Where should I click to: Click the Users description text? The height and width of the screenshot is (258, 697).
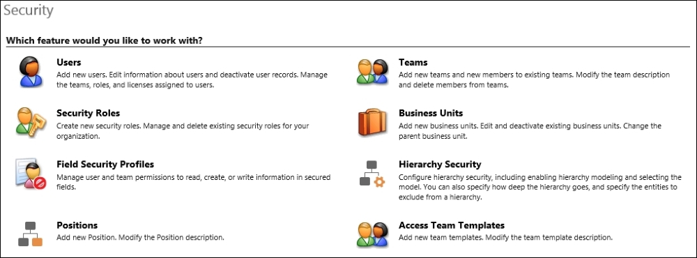point(192,79)
